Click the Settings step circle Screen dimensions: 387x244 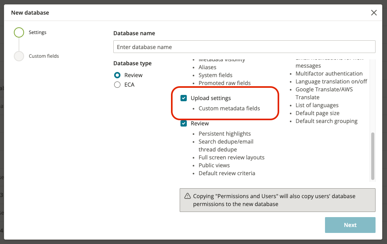coord(19,32)
